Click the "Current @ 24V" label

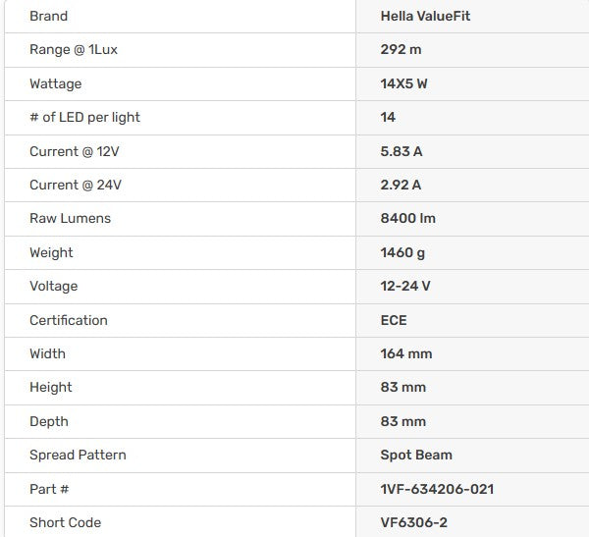tap(76, 185)
